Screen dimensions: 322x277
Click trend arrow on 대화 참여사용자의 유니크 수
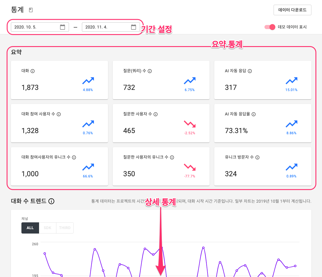tap(88, 167)
